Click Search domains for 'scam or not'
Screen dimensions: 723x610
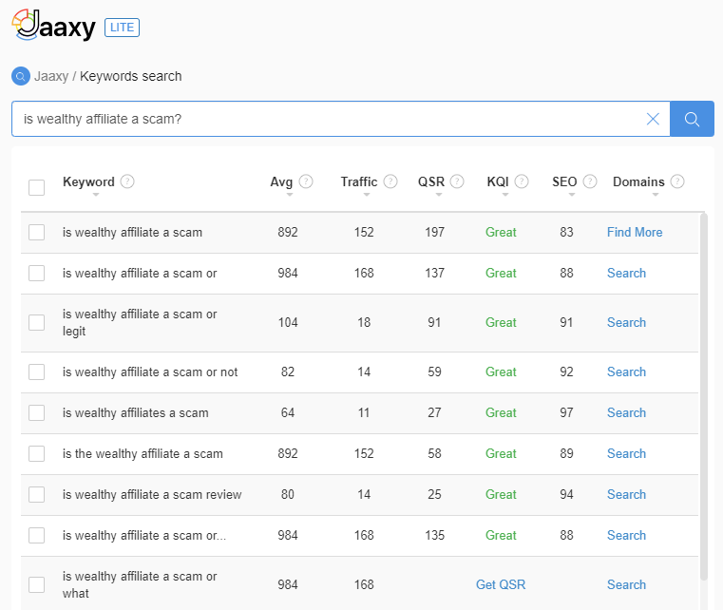coord(626,372)
